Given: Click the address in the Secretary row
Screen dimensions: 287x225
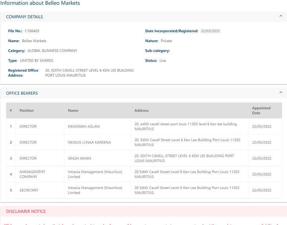Looking at the screenshot, I should tap(187, 190).
